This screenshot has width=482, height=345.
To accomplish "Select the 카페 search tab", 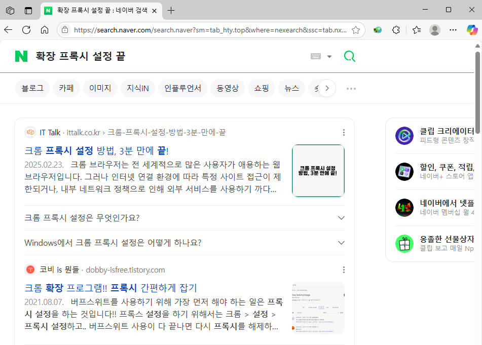I will click(x=66, y=89).
